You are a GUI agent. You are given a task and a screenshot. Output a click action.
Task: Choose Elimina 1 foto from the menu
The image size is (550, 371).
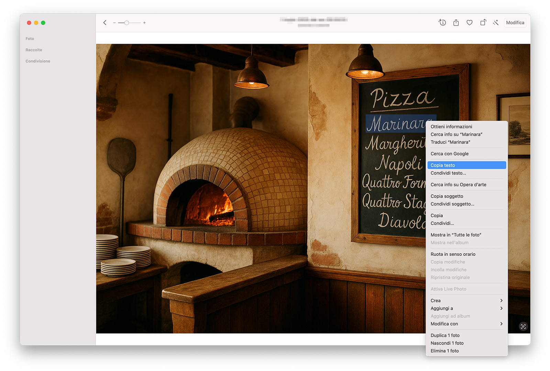tap(444, 351)
